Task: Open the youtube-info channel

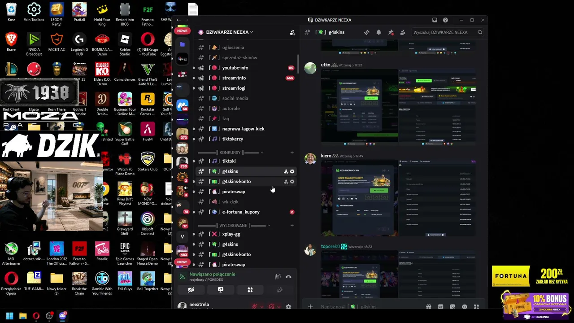Action: [x=246, y=68]
